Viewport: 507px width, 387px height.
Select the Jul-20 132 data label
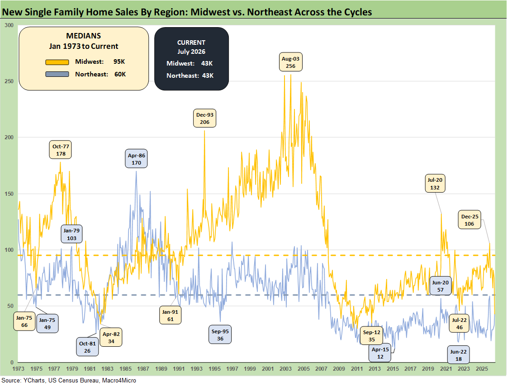point(435,184)
